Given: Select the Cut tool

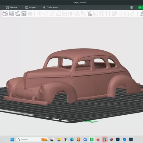Looking at the screenshot, I should [64, 14].
